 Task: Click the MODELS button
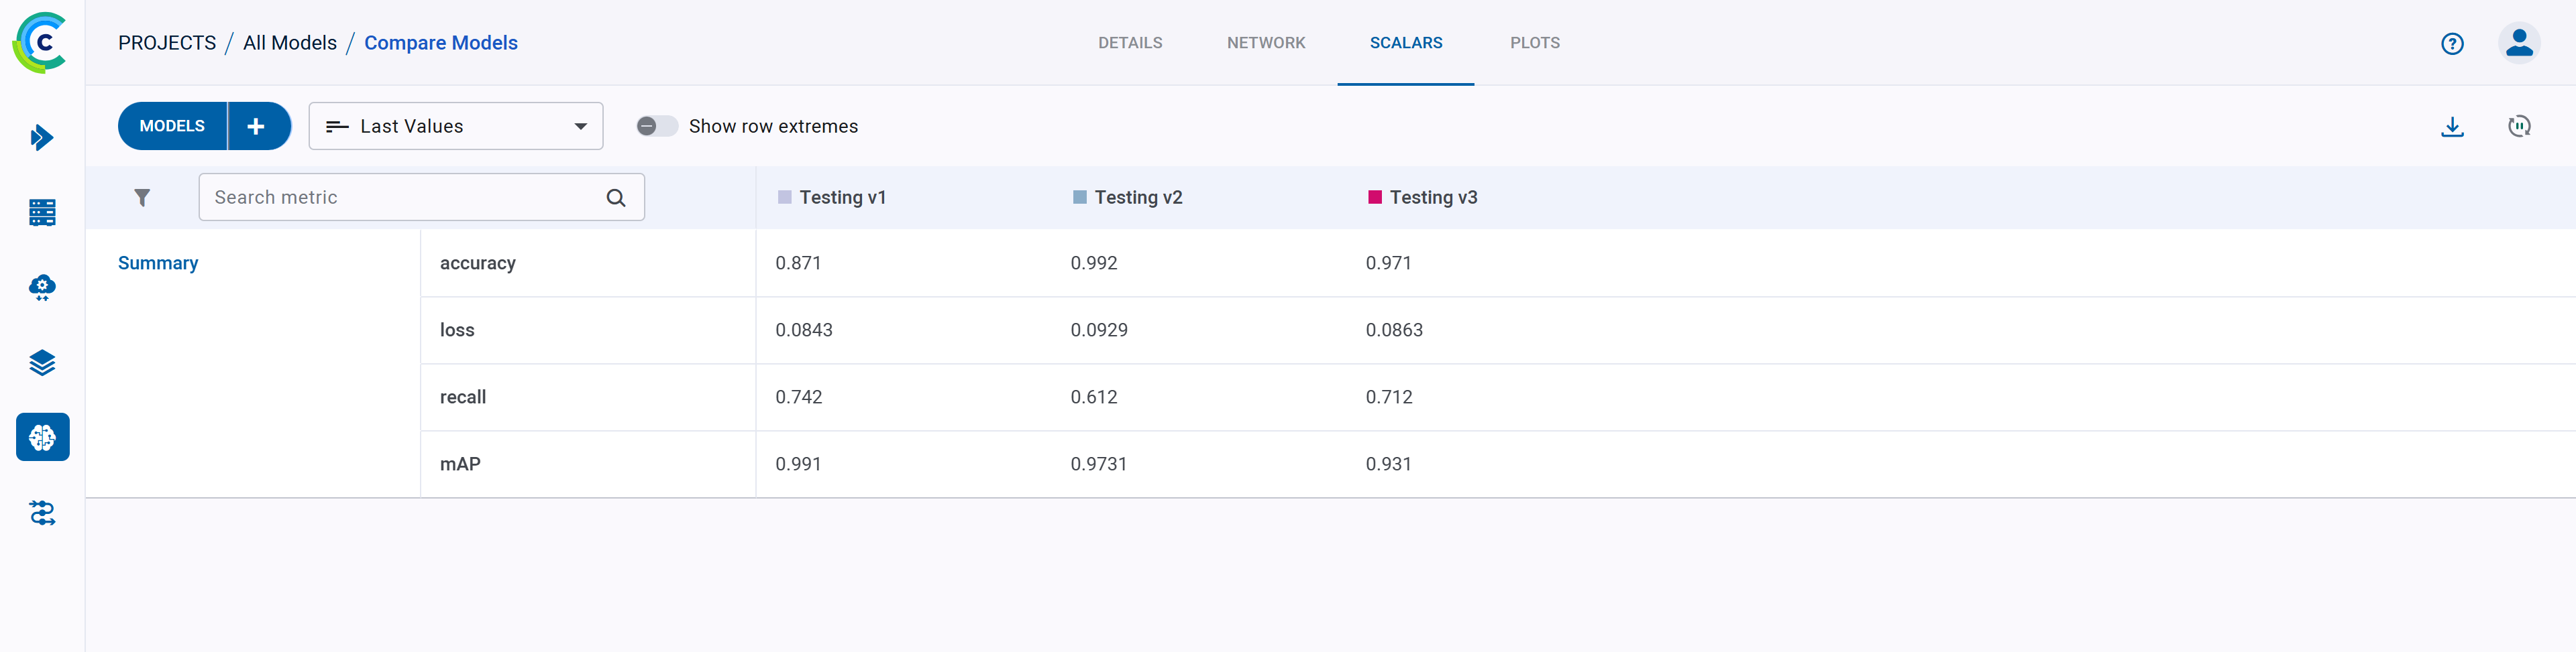pos(172,127)
